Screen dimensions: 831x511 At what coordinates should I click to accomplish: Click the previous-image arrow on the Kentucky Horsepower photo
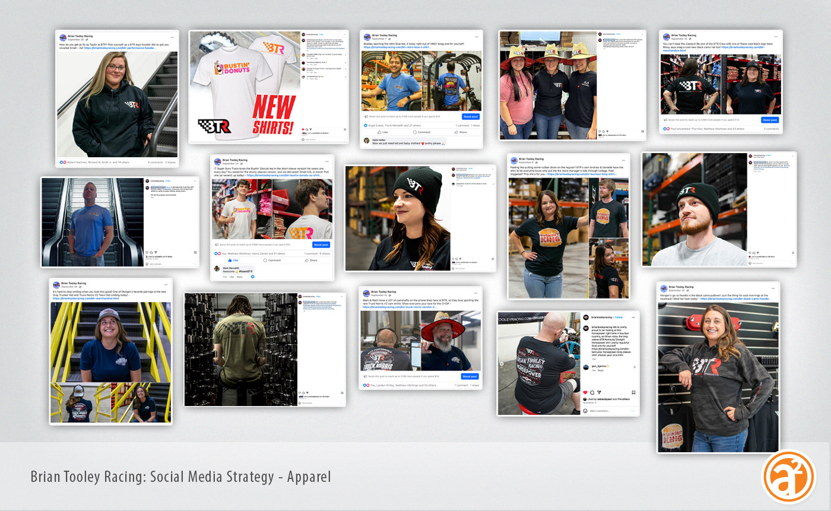(502, 363)
